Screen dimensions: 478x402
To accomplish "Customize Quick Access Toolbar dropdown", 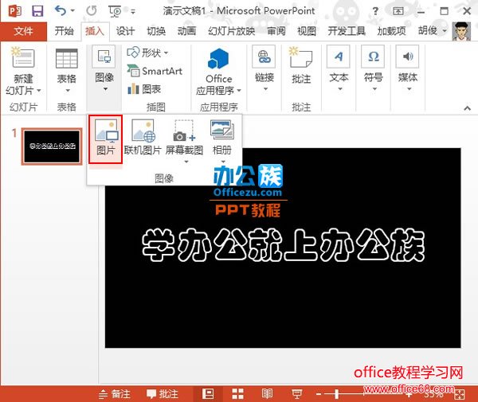I will click(133, 12).
